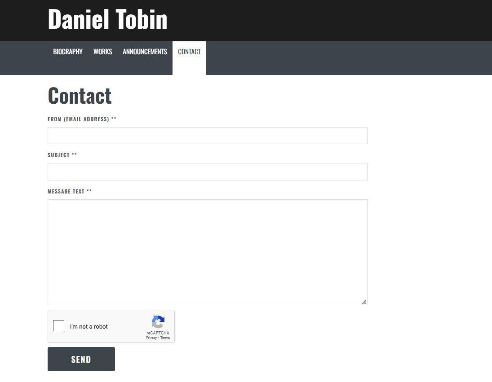Screen dimensions: 492x382
Task: Click the dark site header banner
Action: click(x=315, y=20)
